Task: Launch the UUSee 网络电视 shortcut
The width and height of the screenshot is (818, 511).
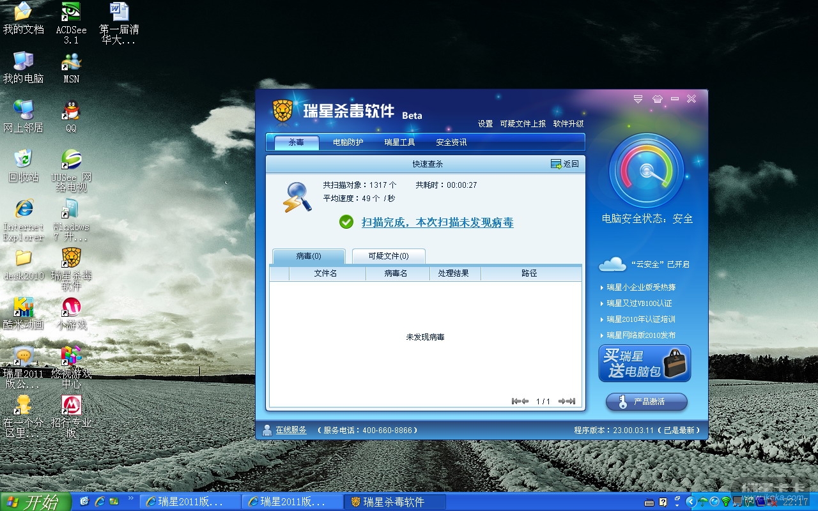Action: [71, 171]
